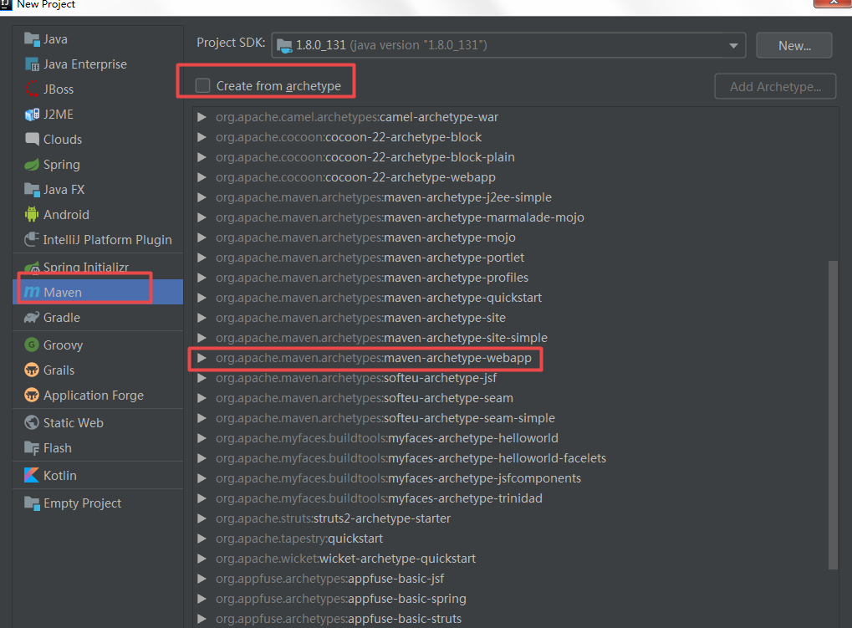The width and height of the screenshot is (852, 628).
Task: Open the Project SDK dropdown arrow
Action: point(733,46)
